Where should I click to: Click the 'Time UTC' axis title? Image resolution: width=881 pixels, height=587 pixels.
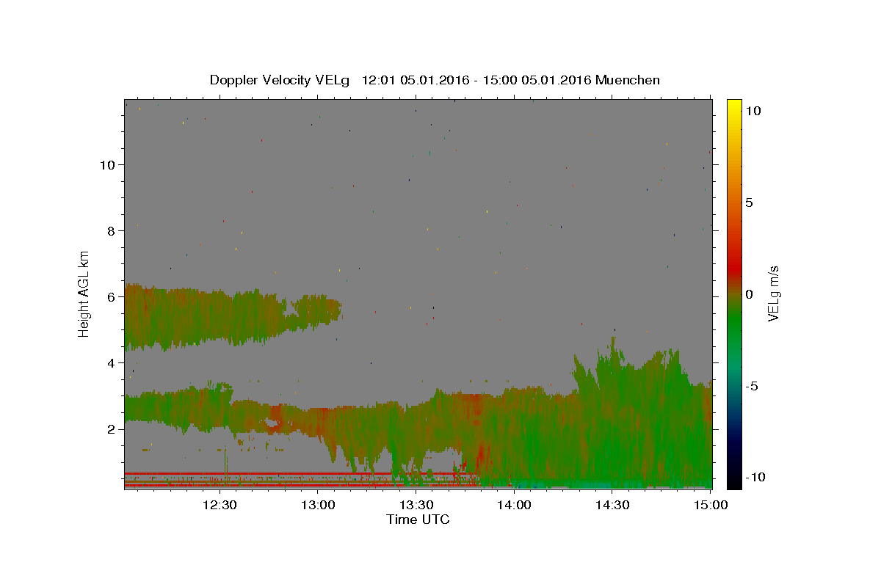pyautogui.click(x=418, y=519)
